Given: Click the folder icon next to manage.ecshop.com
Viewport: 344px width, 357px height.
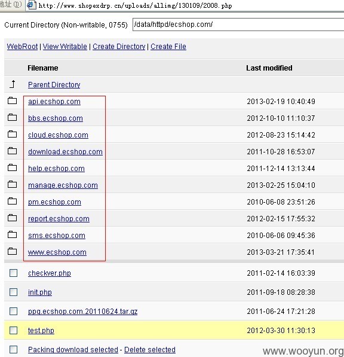Looking at the screenshot, I should coord(13,184).
